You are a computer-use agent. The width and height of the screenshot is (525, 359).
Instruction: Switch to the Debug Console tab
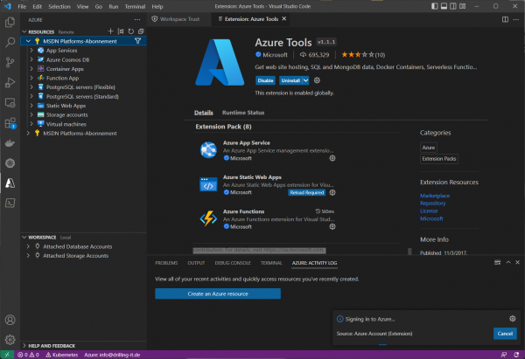pos(233,263)
